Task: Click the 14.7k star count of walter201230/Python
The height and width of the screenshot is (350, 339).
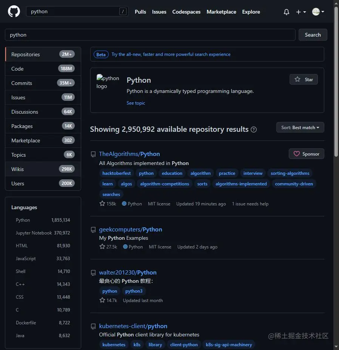Action: tap(108, 300)
